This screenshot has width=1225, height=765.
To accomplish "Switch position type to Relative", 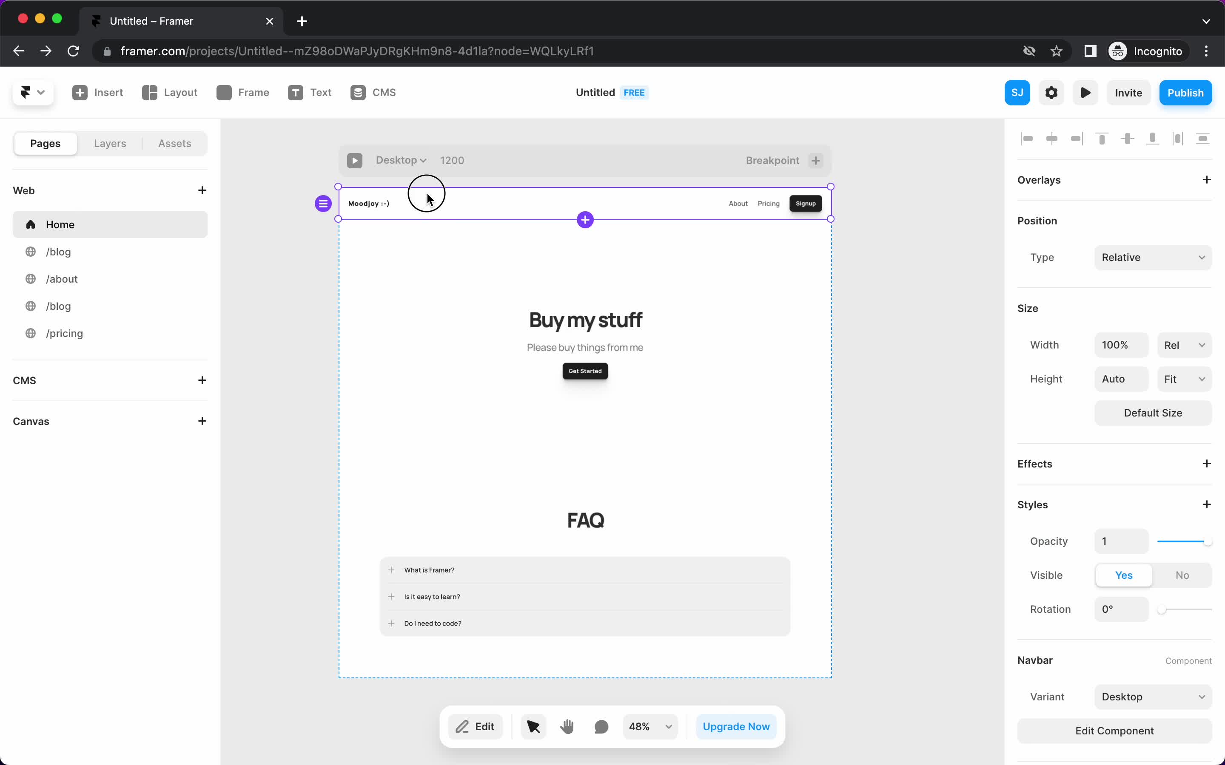I will tap(1153, 256).
